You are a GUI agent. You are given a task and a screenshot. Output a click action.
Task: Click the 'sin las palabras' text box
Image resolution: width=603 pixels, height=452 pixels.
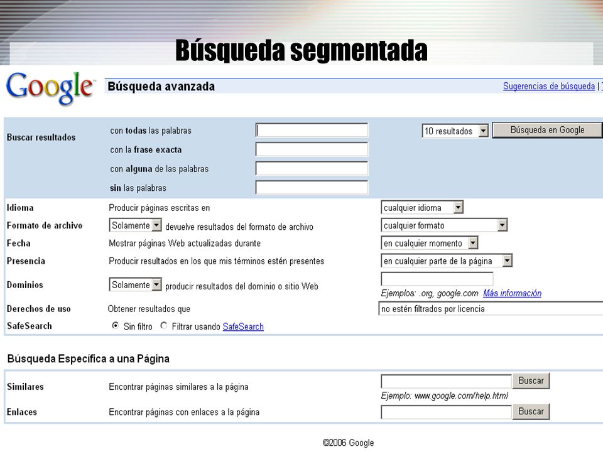click(312, 188)
